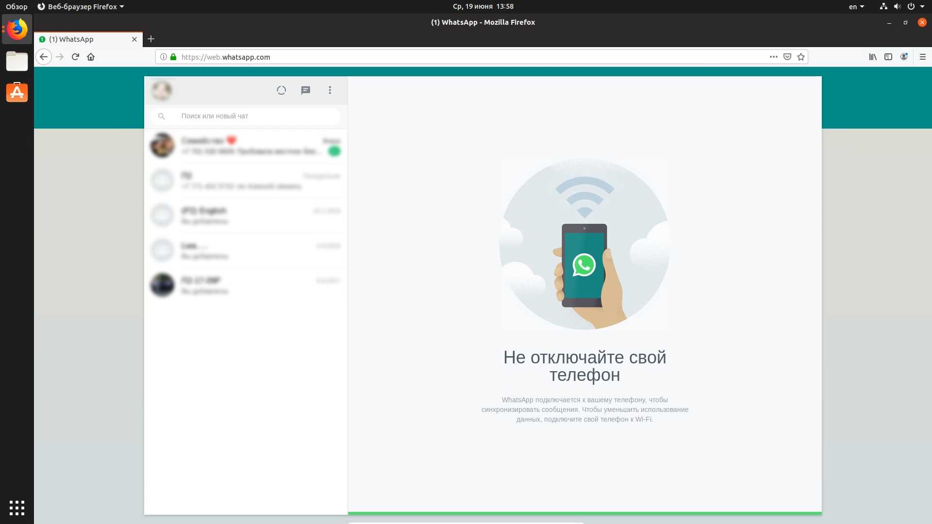Open Ubuntu Software from the dock
The width and height of the screenshot is (932, 524).
coord(17,92)
